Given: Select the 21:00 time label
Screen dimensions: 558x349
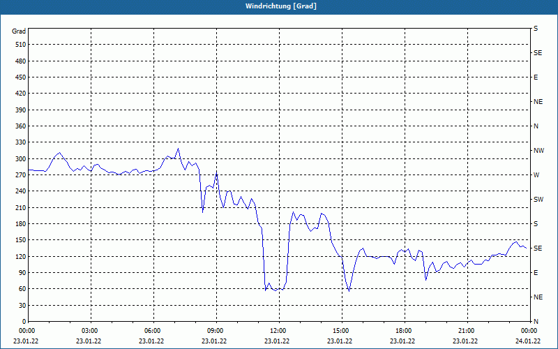Looking at the screenshot, I should [x=465, y=331].
